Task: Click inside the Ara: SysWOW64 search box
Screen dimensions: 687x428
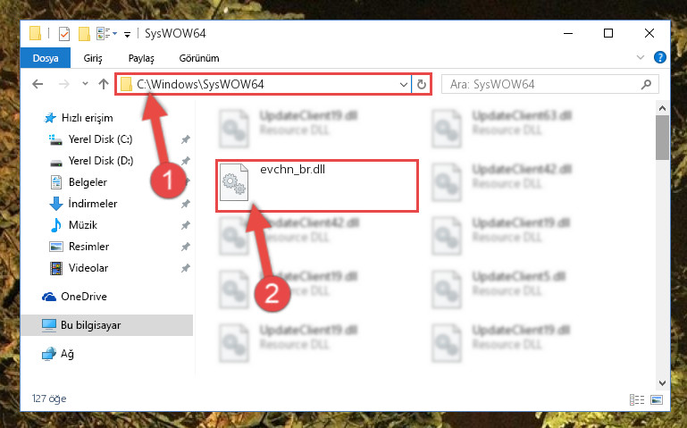Action: [541, 84]
